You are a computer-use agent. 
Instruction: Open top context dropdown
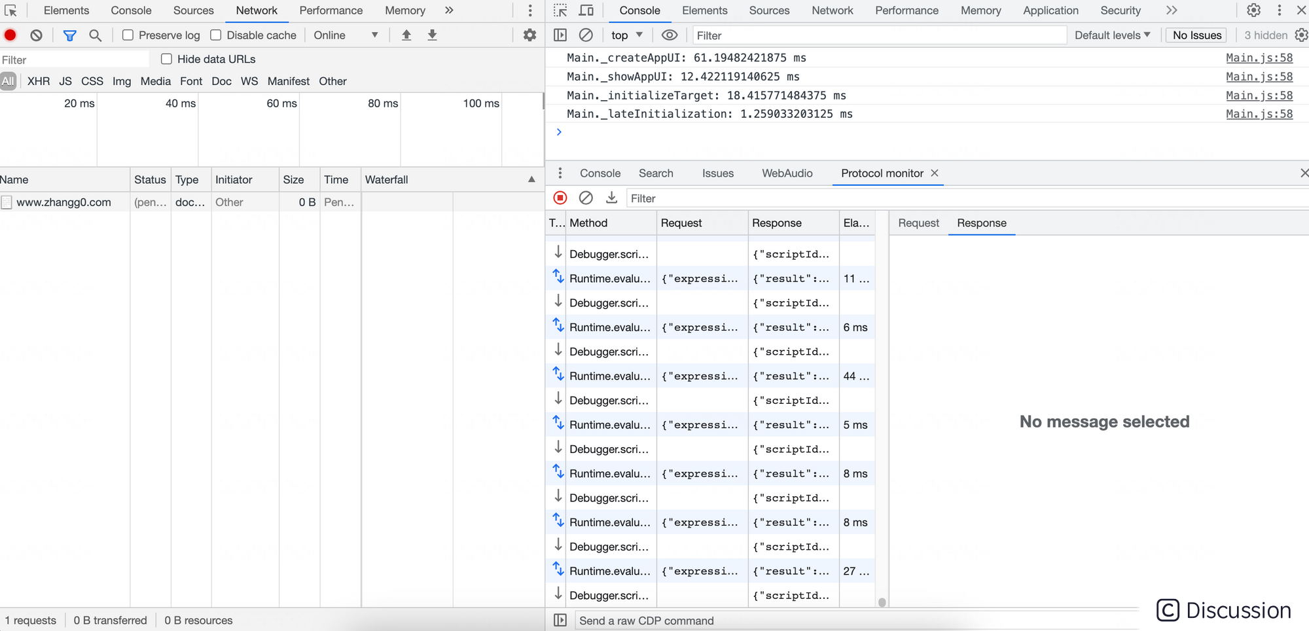pyautogui.click(x=627, y=35)
